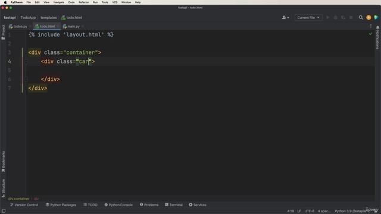Click line number 7 in the gutter
Viewport: 381px width, 214px height.
pos(10,89)
